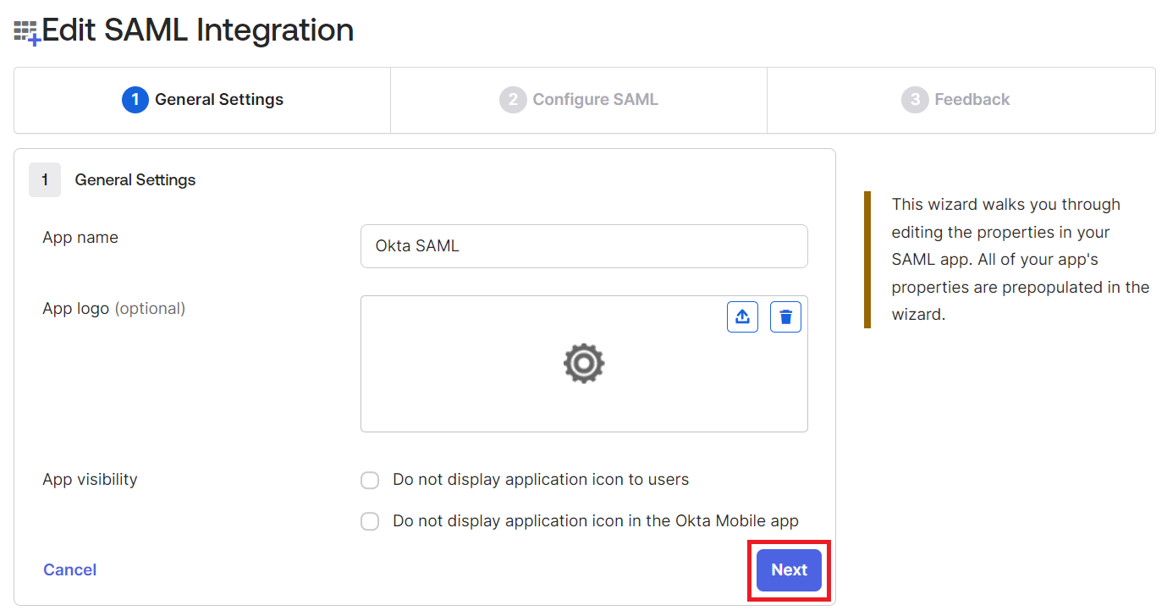
Task: Click the step 2 number circle
Action: (x=512, y=100)
